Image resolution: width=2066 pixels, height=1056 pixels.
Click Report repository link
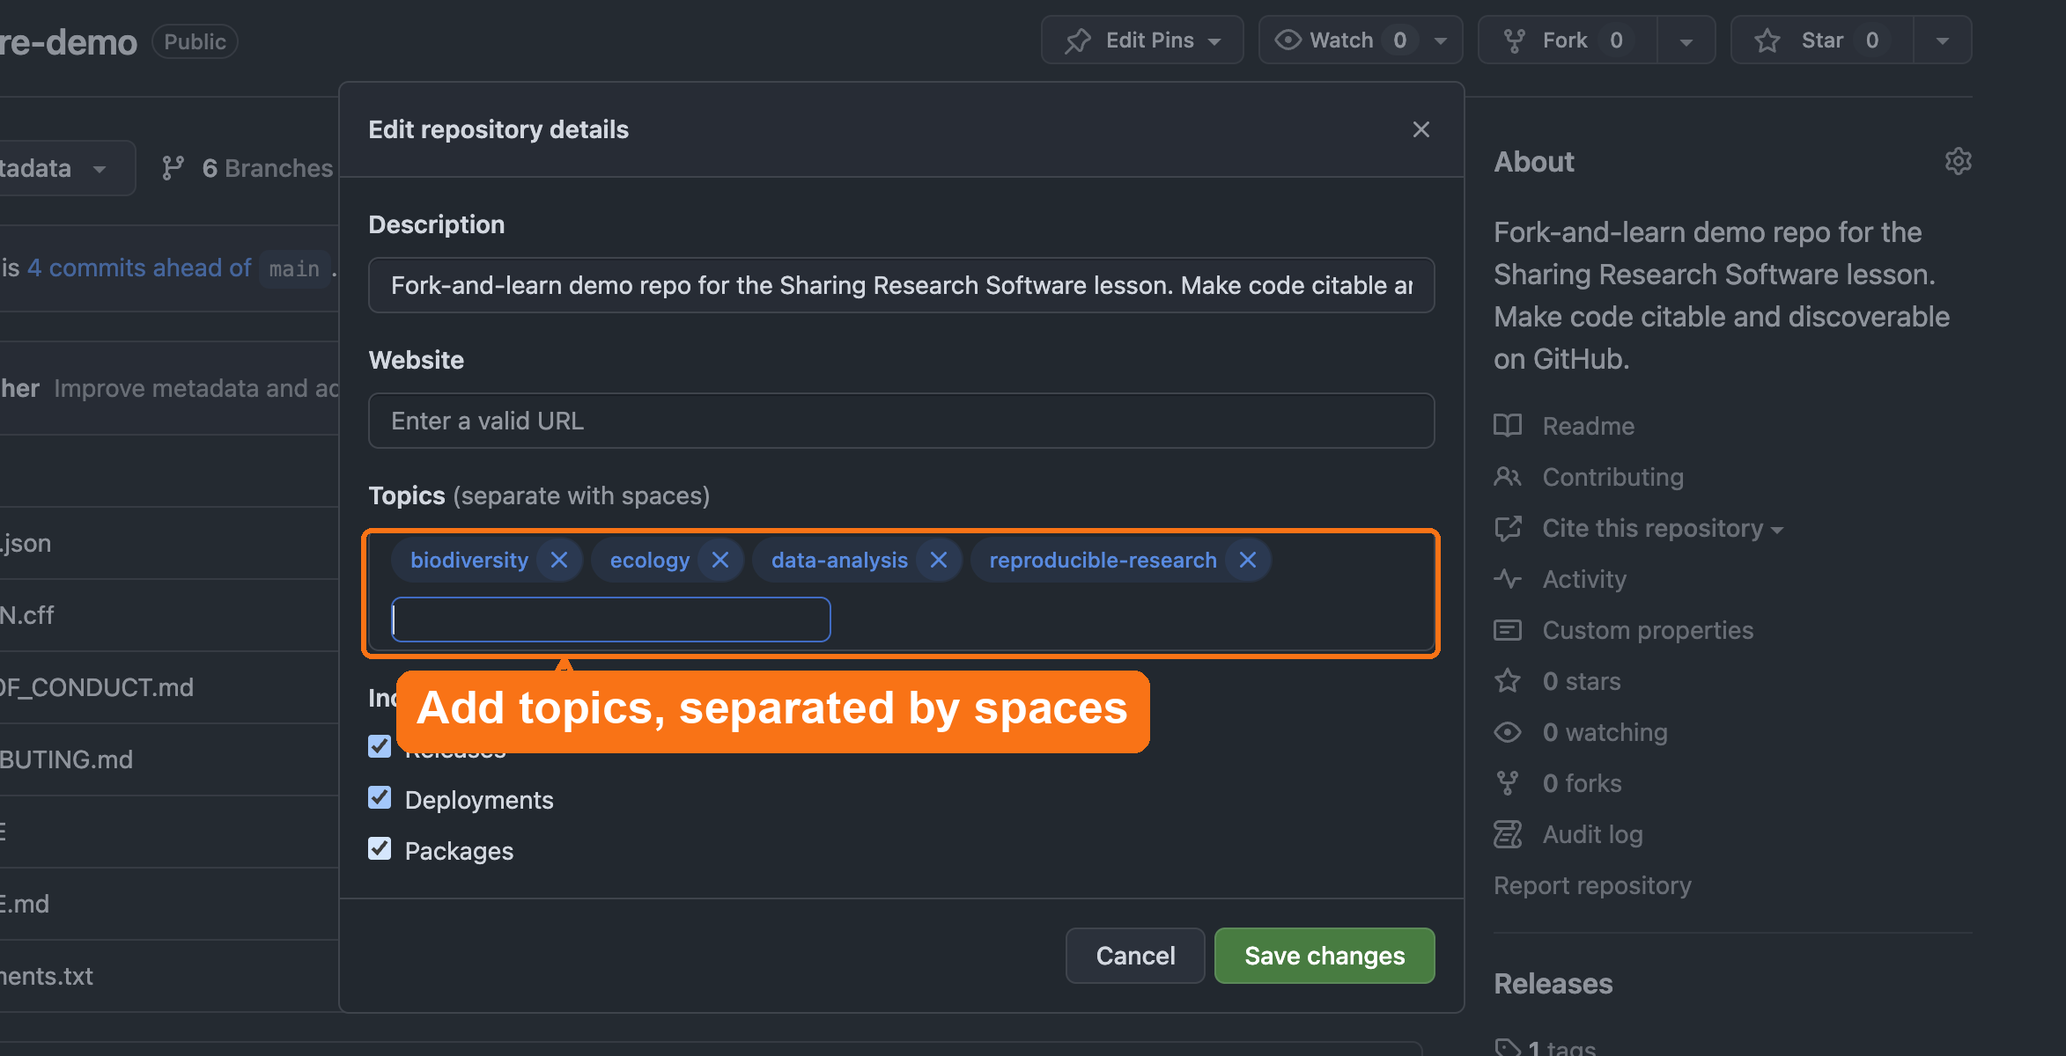coord(1592,885)
